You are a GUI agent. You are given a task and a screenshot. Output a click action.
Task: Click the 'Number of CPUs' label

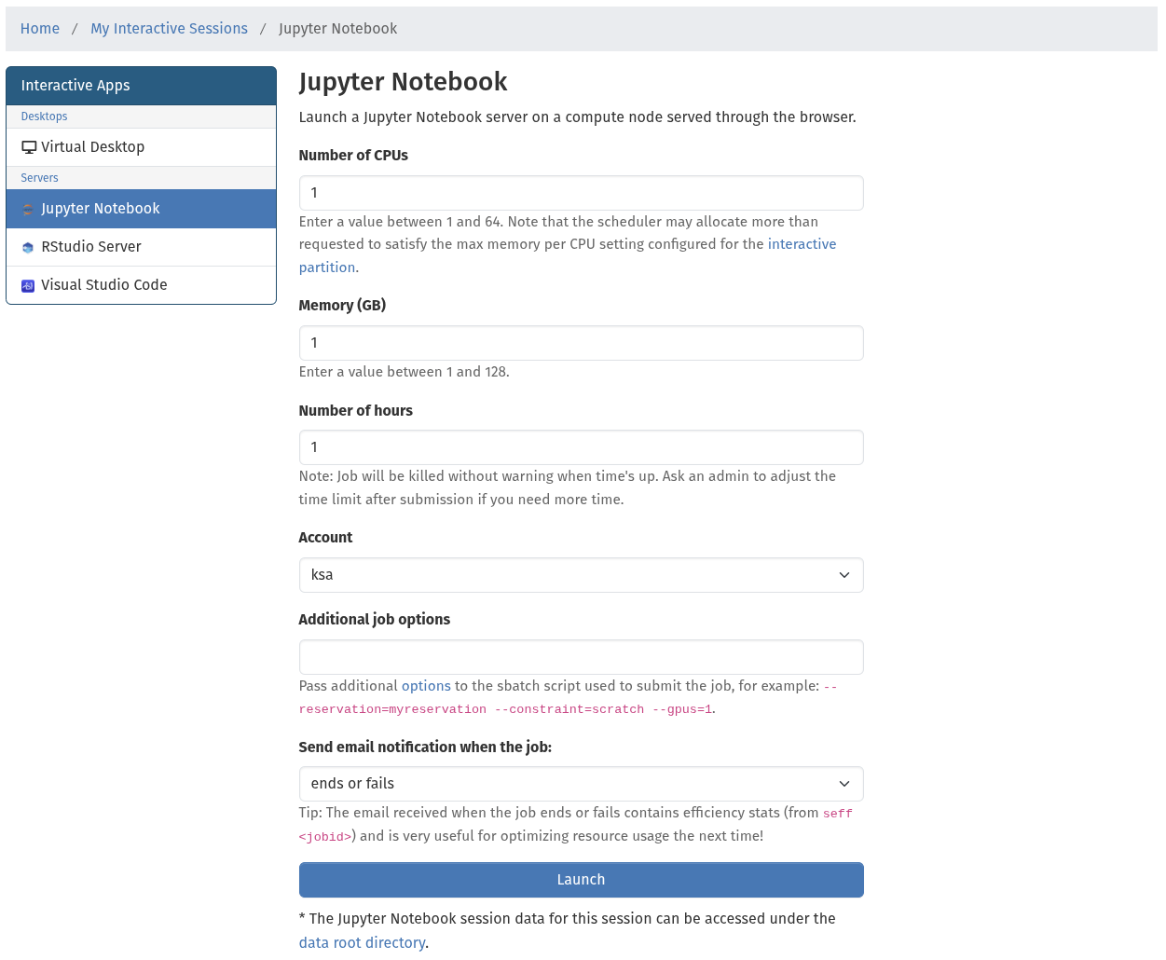click(353, 156)
